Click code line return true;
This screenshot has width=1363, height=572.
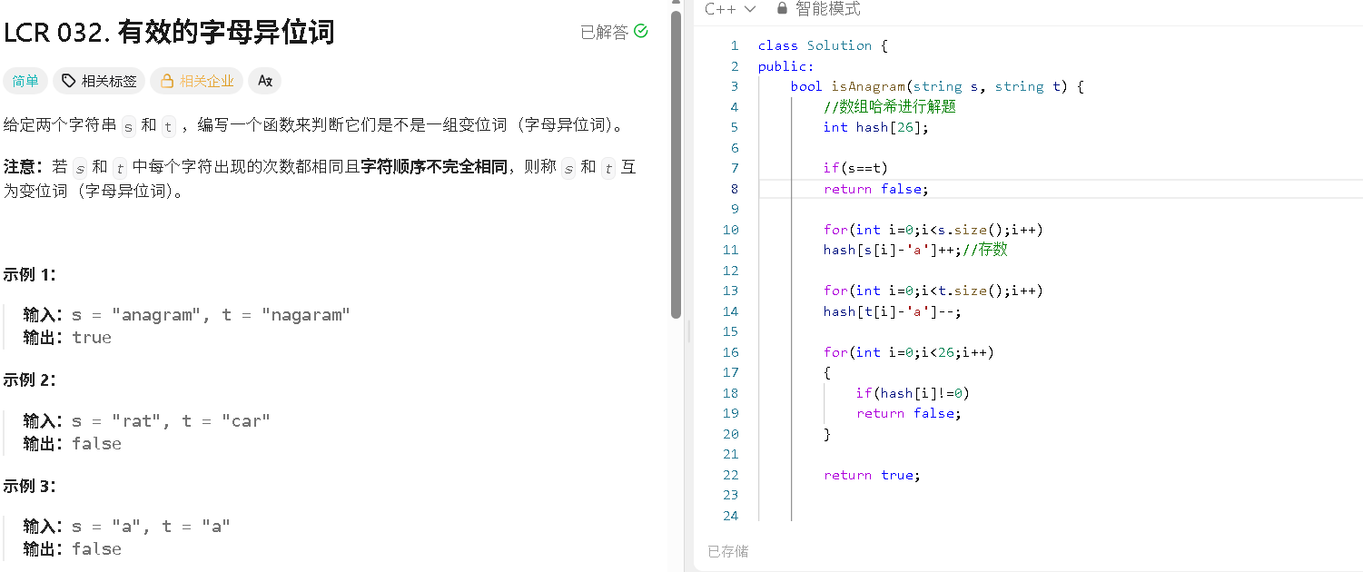(872, 475)
